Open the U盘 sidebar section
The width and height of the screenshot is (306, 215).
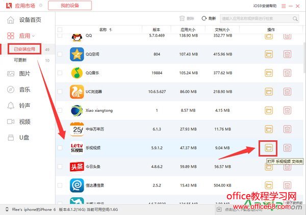(18, 138)
